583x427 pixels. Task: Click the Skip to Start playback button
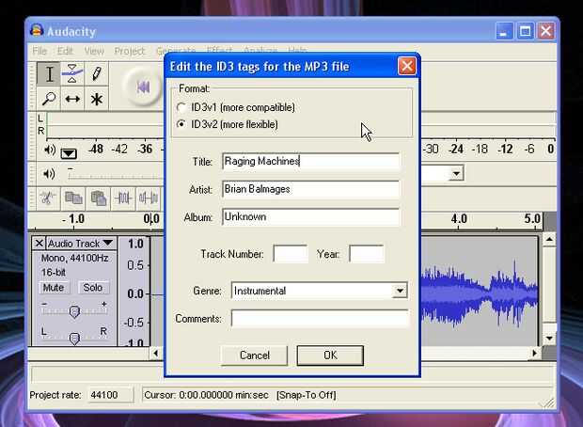144,87
